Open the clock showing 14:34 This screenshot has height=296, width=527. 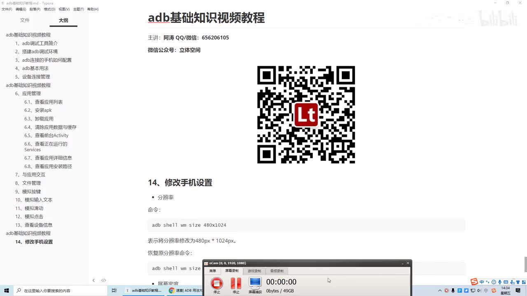506,290
